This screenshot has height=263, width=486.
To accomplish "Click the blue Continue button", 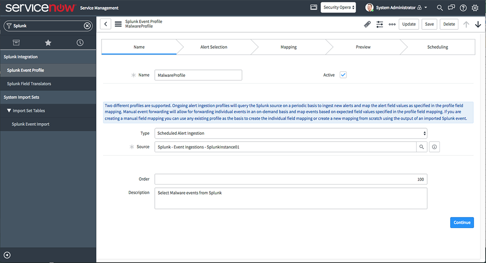I will 462,222.
